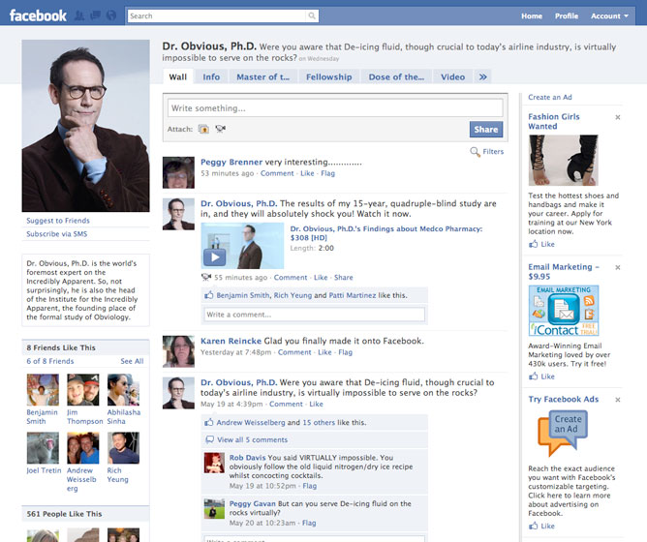Click Create an Ad link
Screen dimensions: 647x542
(550, 98)
